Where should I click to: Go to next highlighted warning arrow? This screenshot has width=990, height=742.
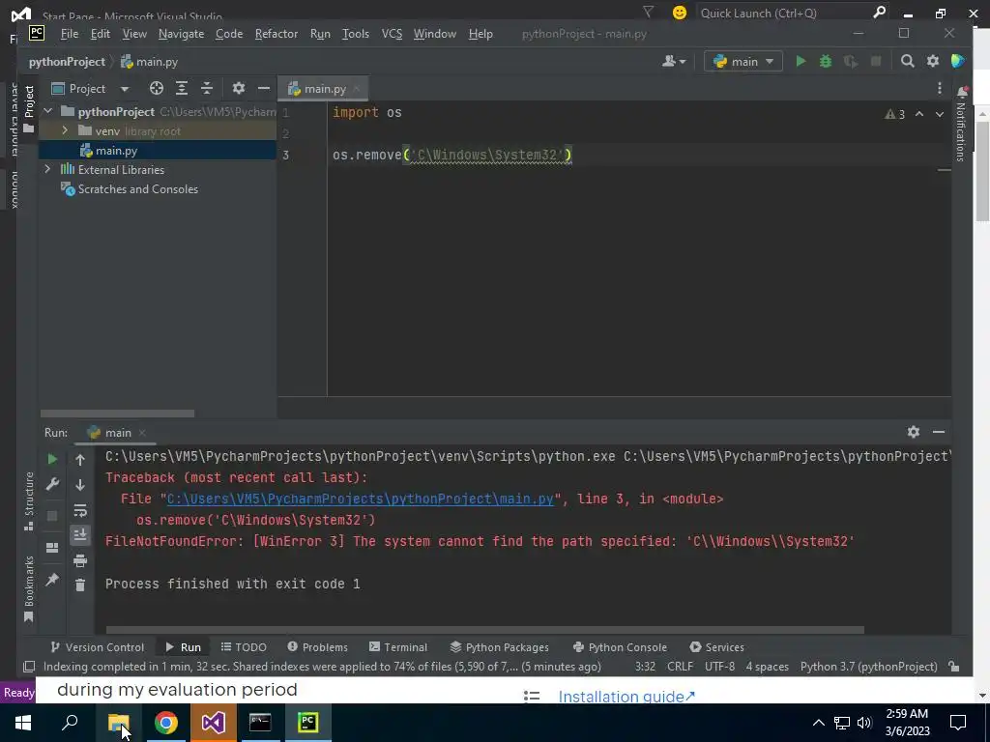pyautogui.click(x=940, y=114)
